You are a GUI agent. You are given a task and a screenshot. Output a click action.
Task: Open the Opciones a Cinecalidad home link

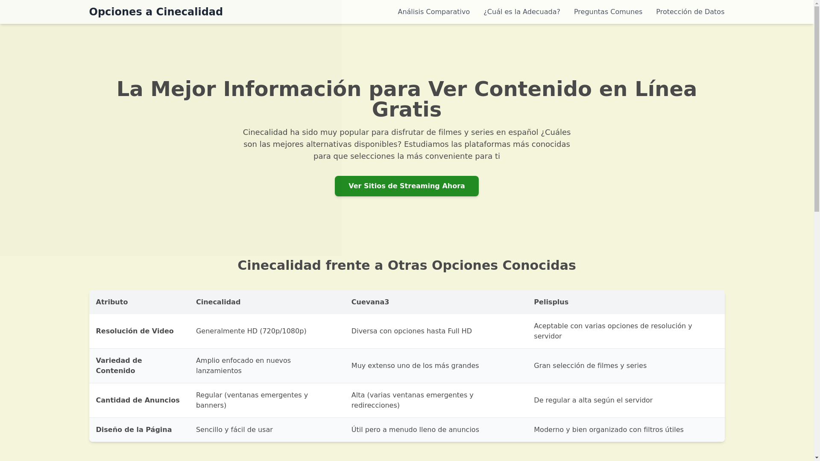click(x=156, y=12)
